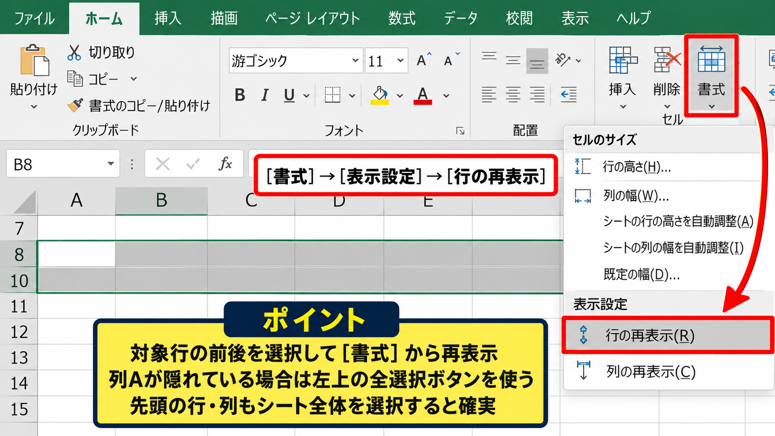Click the Paste clipboard icon

[x=34, y=60]
